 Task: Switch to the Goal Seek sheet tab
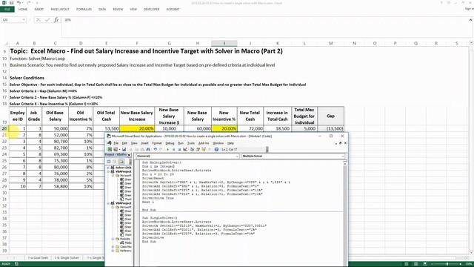[38, 258]
